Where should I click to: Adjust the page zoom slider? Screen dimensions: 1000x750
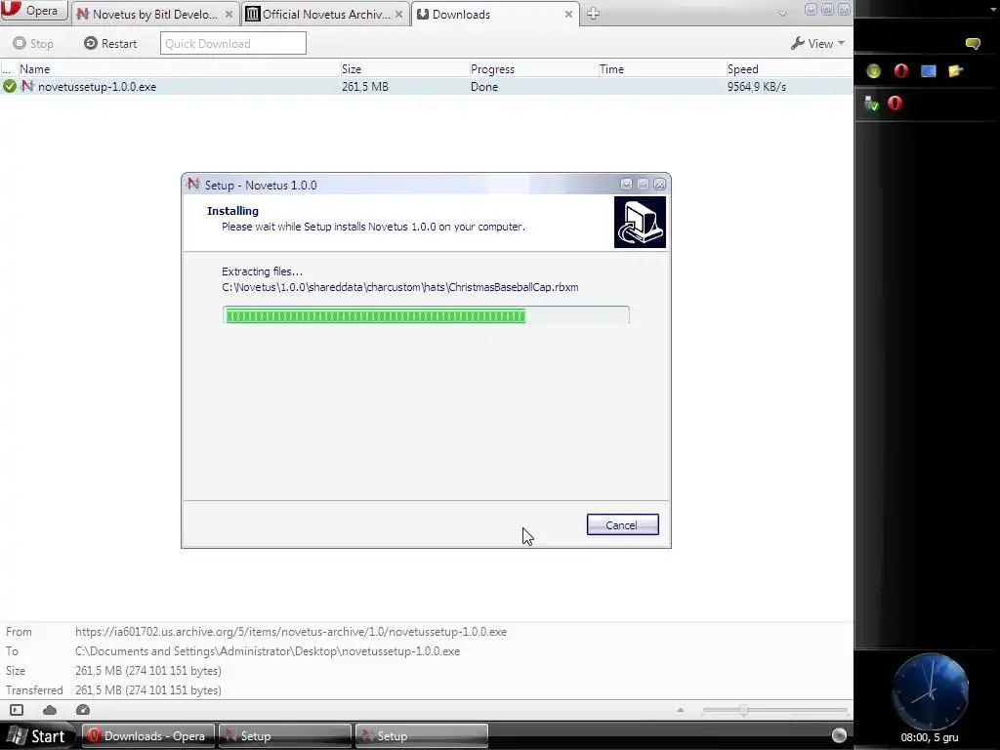pos(774,710)
